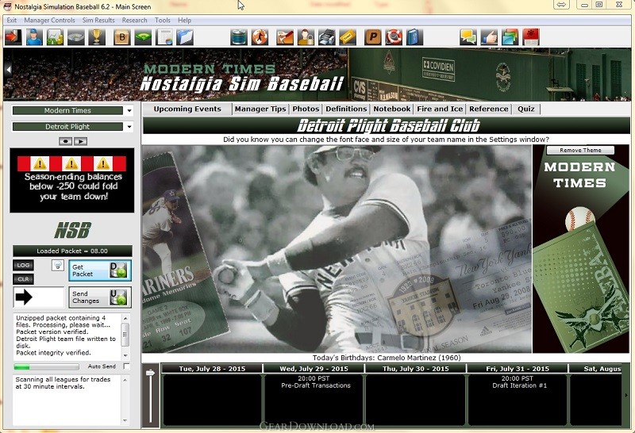
Task: Open the Tools menu
Action: point(163,21)
